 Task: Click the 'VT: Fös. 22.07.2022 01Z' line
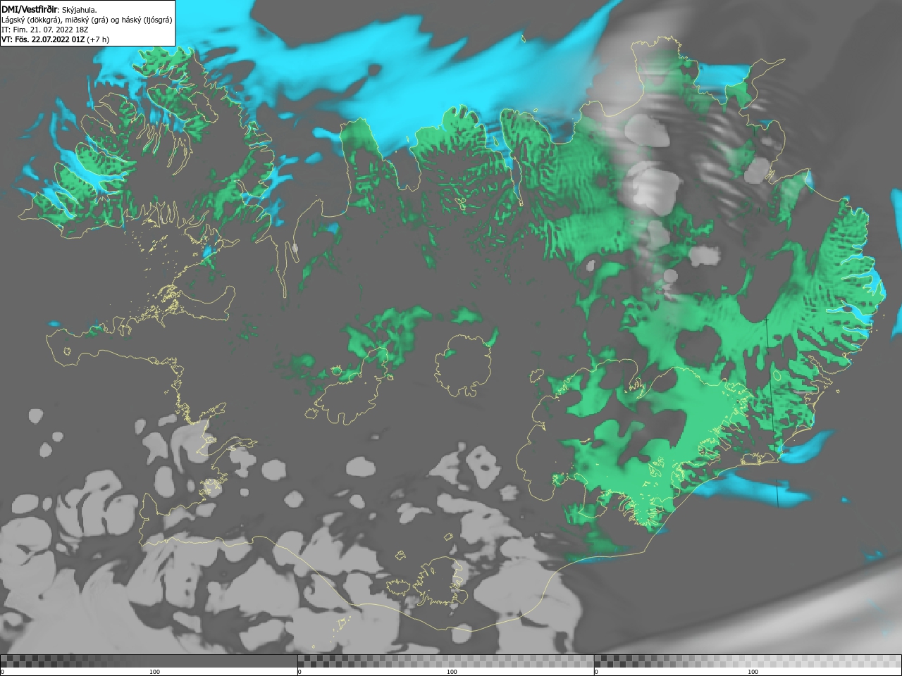click(x=55, y=39)
